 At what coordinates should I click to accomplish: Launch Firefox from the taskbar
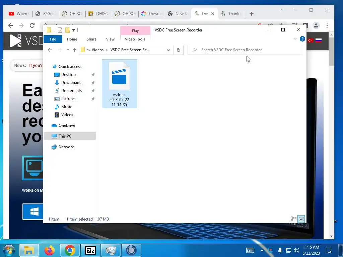point(50,250)
